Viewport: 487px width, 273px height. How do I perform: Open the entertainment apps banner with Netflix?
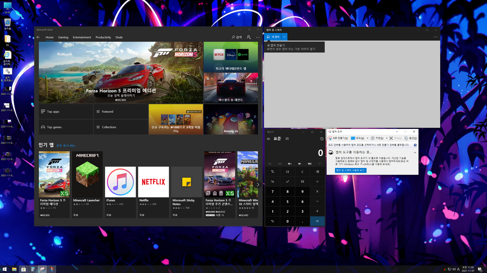[231, 57]
